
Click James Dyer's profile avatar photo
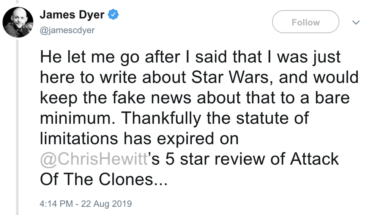pyautogui.click(x=18, y=22)
